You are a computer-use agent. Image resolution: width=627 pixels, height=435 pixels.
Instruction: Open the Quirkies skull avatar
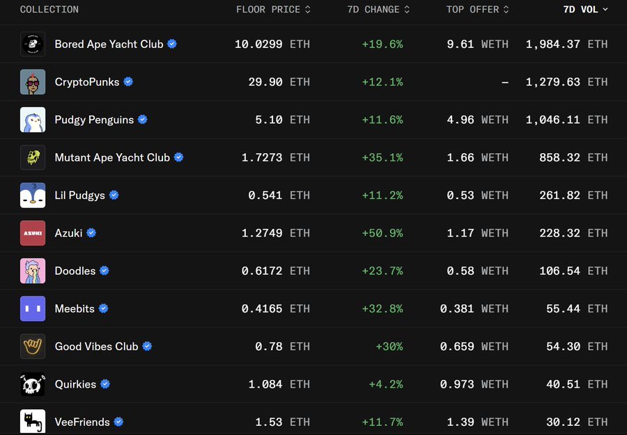[x=33, y=384]
